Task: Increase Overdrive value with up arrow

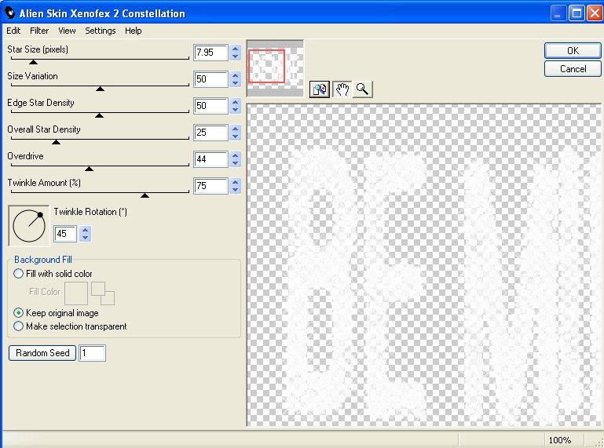Action: [x=236, y=155]
